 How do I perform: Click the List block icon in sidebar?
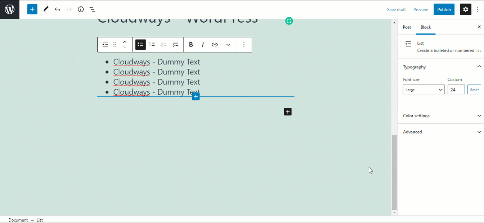(x=408, y=44)
